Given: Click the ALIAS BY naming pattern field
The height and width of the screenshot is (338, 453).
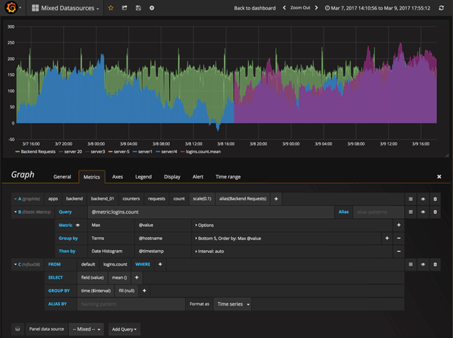Looking at the screenshot, I should (130, 304).
